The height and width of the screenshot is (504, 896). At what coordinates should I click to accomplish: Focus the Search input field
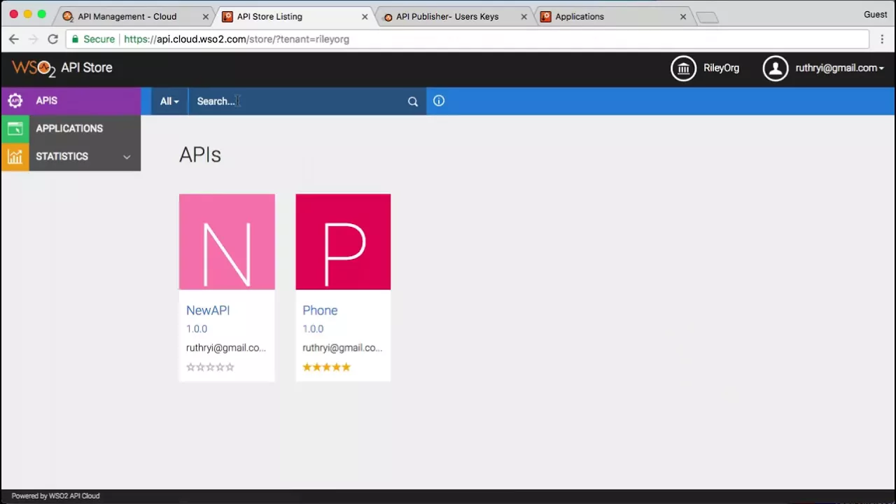(x=297, y=101)
